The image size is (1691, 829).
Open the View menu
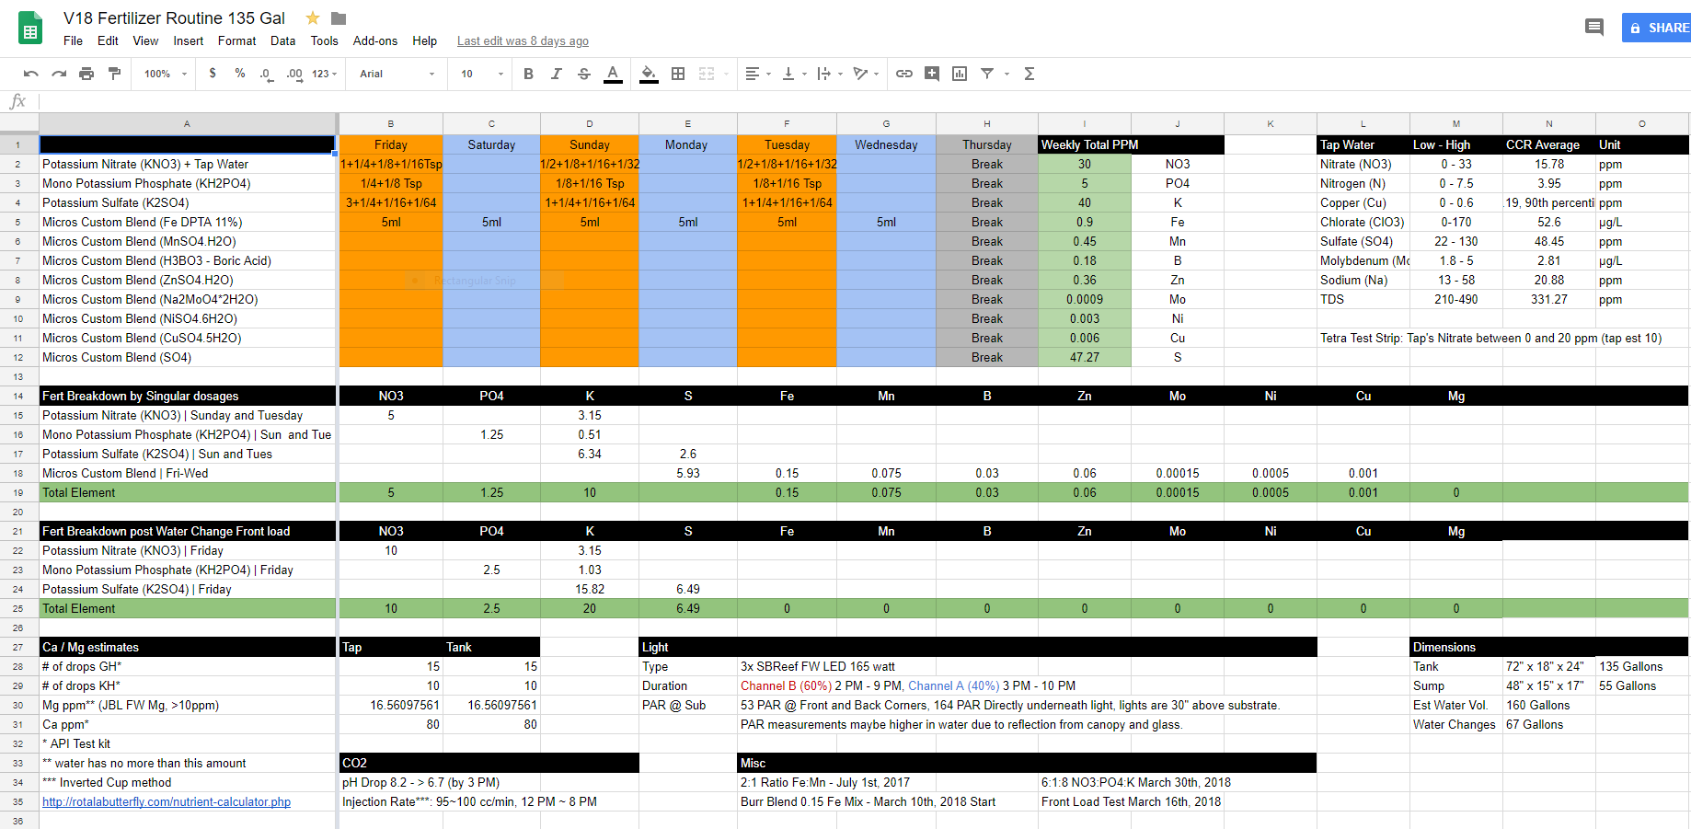(145, 41)
